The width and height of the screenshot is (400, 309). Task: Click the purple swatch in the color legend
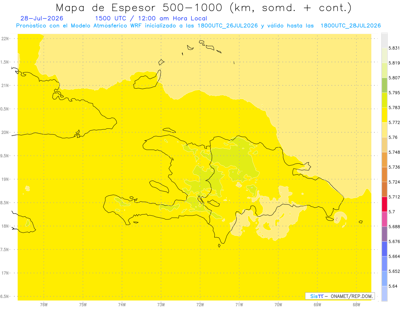(x=384, y=234)
